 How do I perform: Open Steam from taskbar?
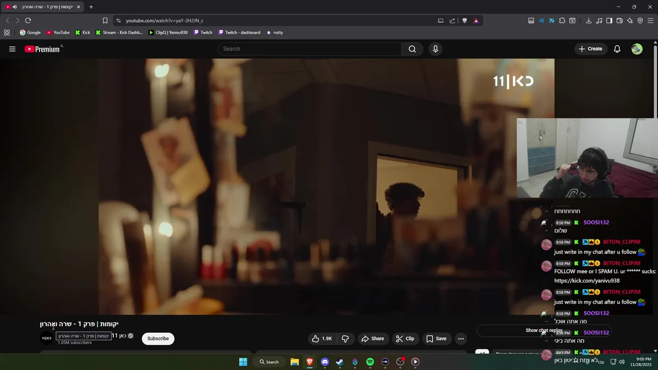340,362
